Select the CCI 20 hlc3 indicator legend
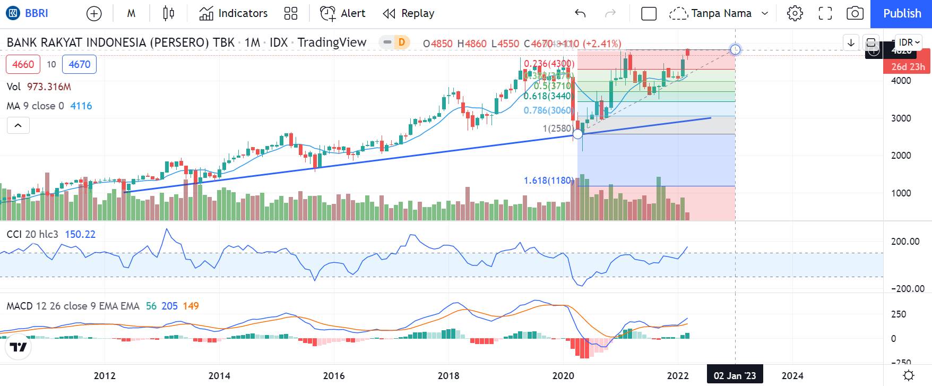The image size is (932, 386). click(x=32, y=234)
